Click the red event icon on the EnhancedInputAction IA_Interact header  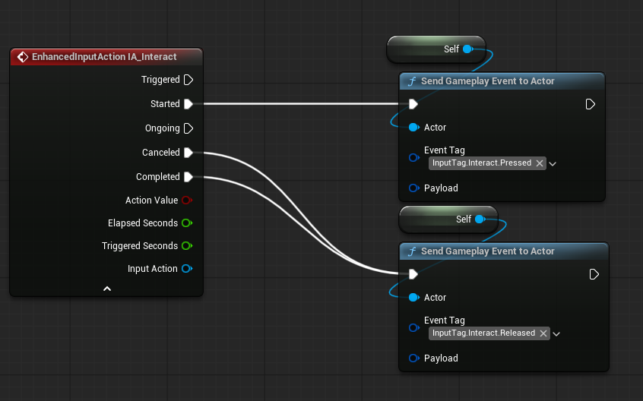tap(22, 57)
